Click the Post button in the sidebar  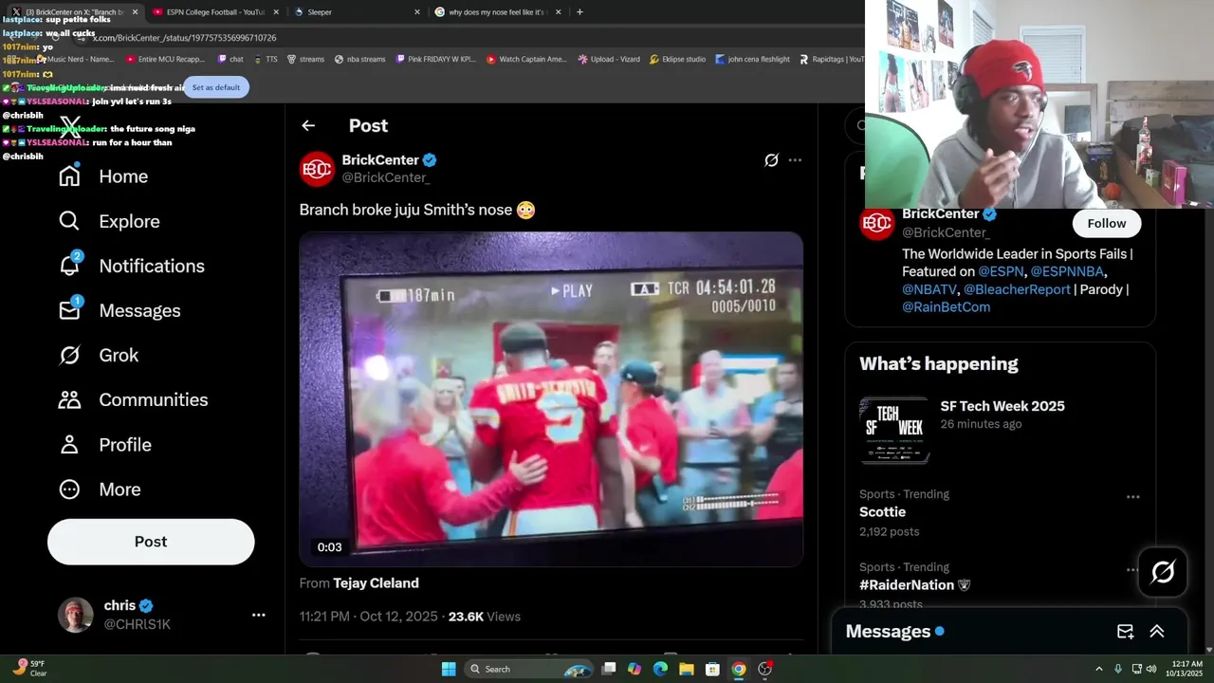[151, 542]
